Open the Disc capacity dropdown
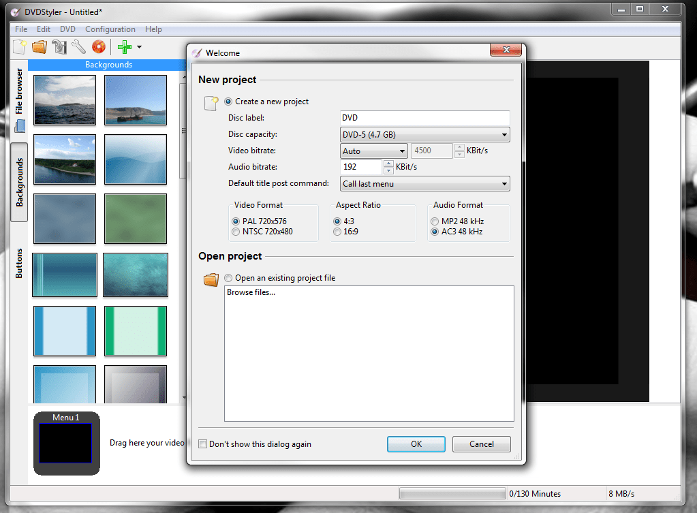The height and width of the screenshot is (513, 697). 505,134
